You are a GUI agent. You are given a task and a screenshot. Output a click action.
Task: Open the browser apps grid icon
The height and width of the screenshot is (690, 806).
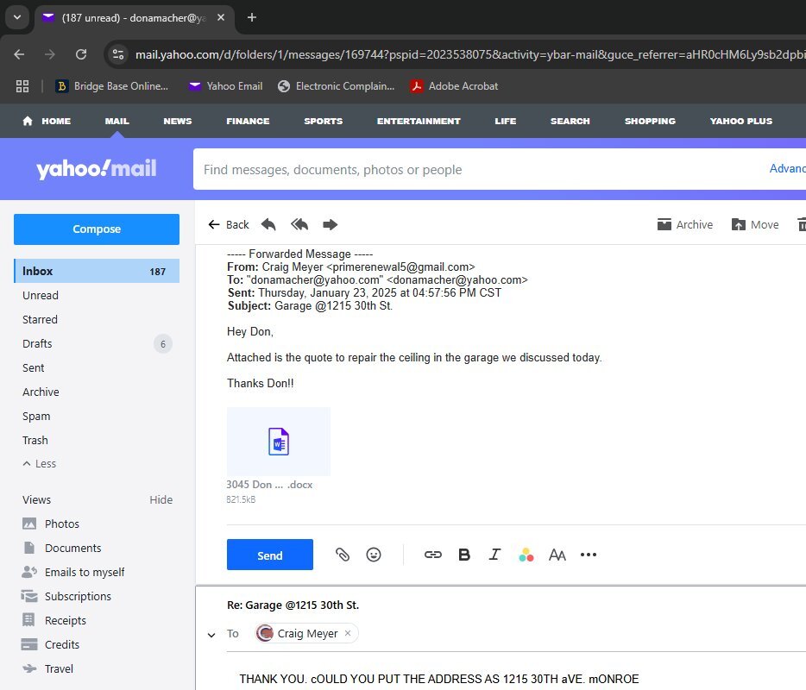click(x=22, y=86)
